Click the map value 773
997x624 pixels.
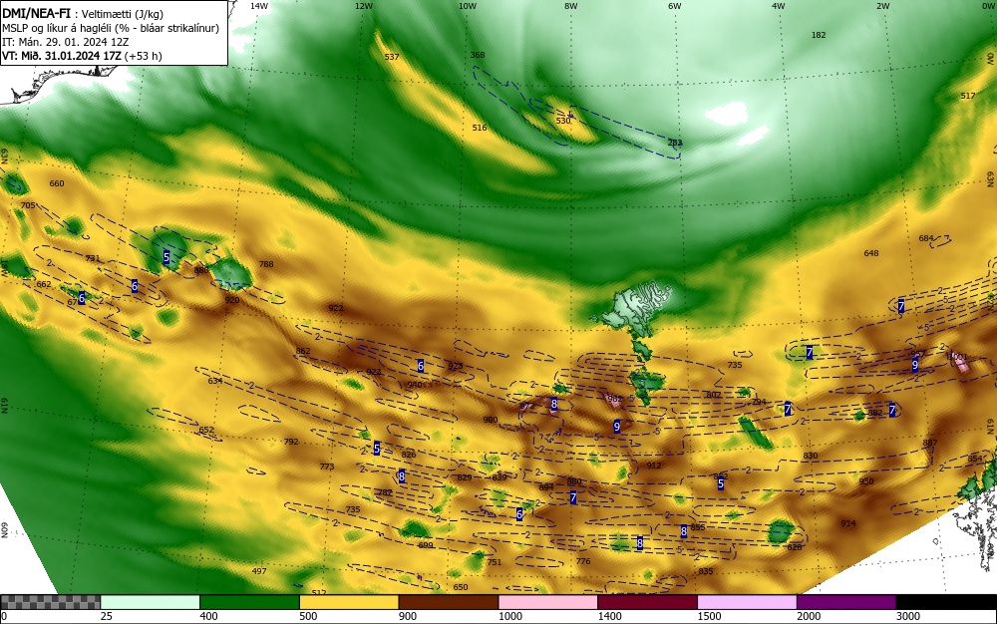tap(327, 467)
